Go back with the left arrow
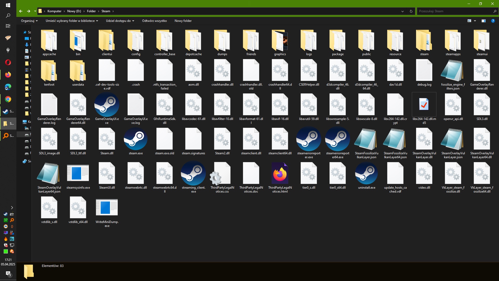 [x=21, y=11]
